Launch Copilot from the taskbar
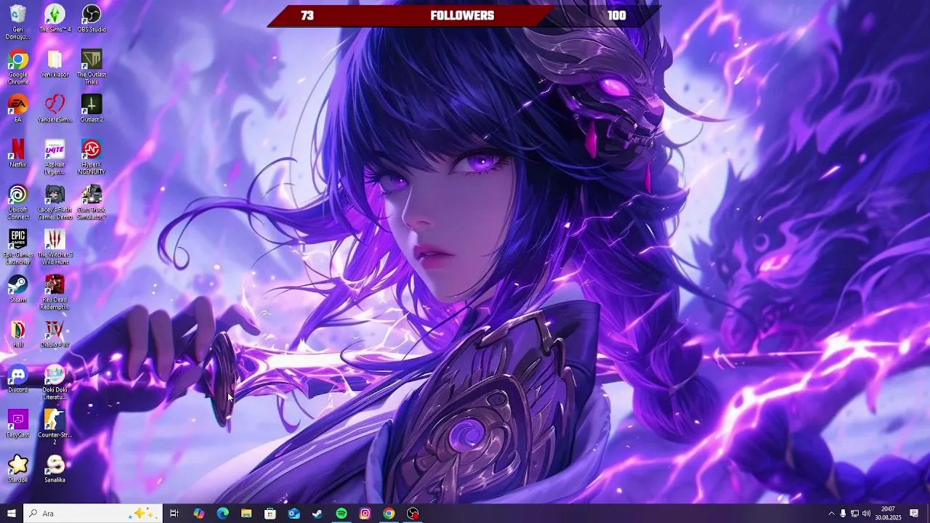Image resolution: width=930 pixels, height=523 pixels. tap(198, 514)
